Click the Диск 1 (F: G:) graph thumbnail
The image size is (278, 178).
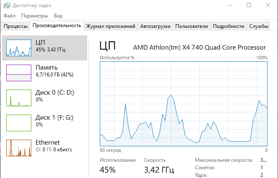[19, 123]
